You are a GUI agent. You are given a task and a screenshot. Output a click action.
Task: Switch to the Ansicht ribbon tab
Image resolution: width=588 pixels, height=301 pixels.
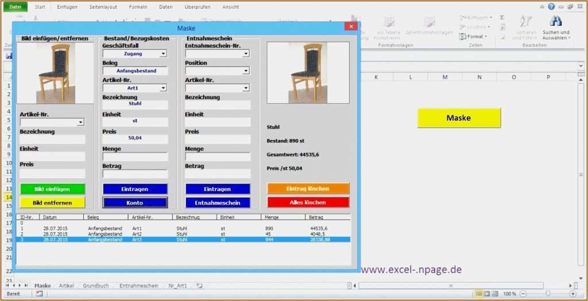230,7
